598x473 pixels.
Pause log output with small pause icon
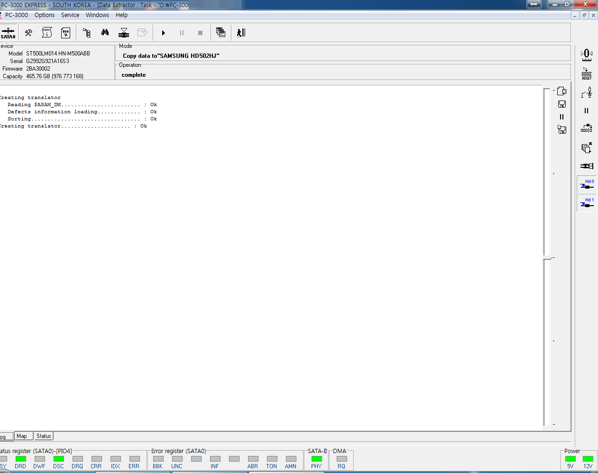[x=562, y=117]
